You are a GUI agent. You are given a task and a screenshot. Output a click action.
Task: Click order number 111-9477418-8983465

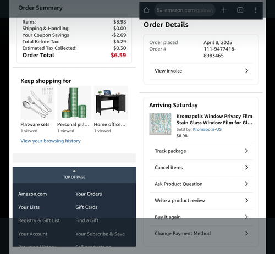point(219,52)
